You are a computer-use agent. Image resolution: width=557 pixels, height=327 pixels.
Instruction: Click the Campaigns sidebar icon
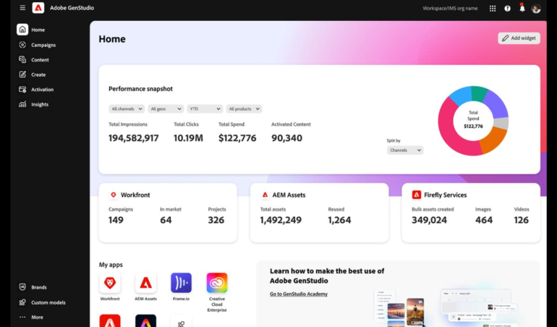(22, 45)
